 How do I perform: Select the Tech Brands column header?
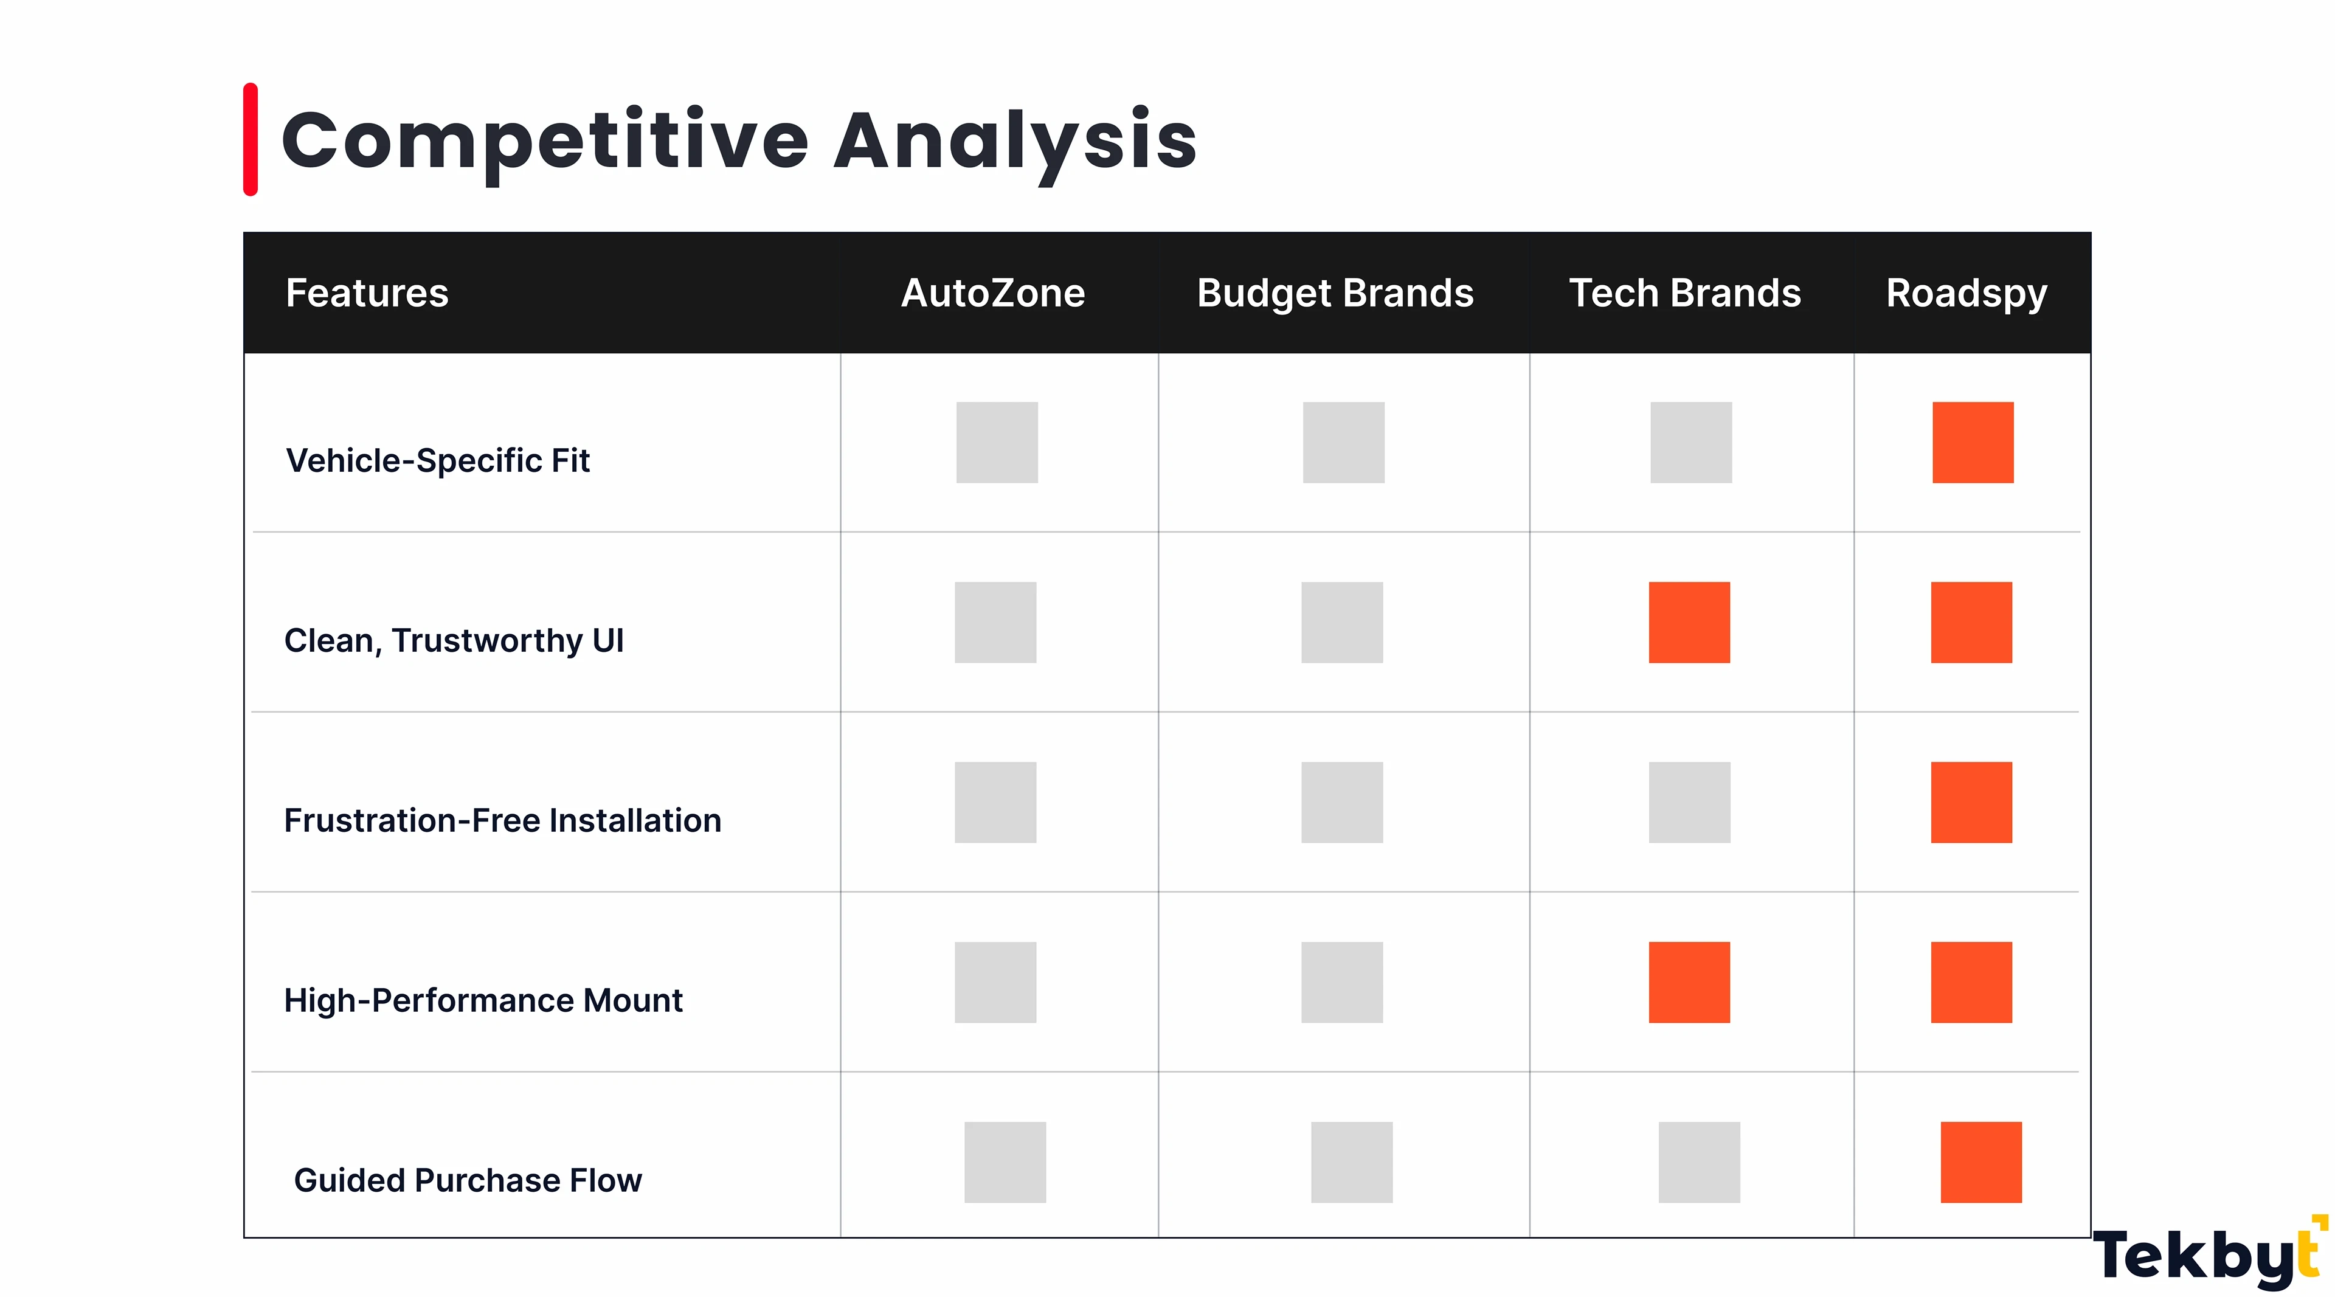pyautogui.click(x=1684, y=292)
